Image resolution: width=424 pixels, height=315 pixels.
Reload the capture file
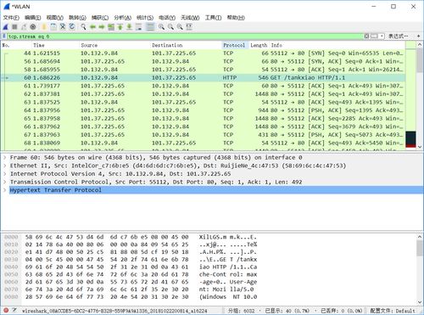tap(72, 27)
